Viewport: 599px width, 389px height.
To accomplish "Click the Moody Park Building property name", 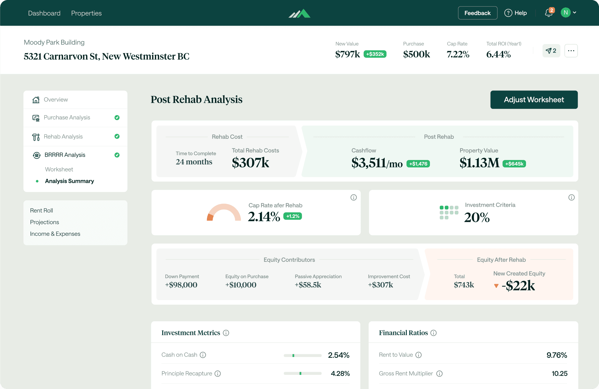I will point(54,42).
